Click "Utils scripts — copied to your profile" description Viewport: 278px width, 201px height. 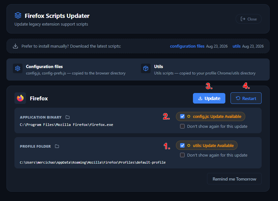[x=205, y=73]
